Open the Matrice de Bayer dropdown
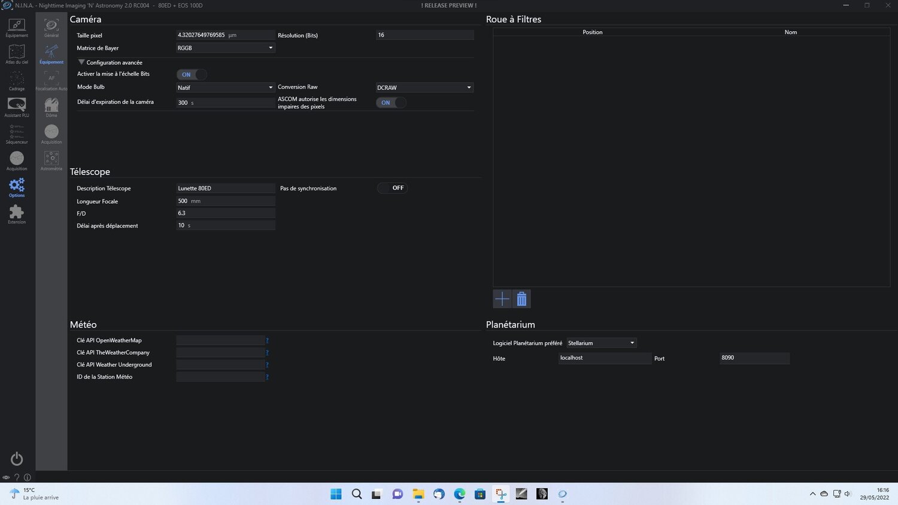 [x=226, y=48]
